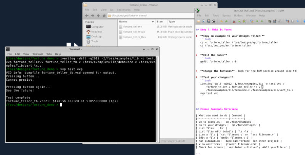Sort Thunar files by the Size column

click(x=161, y=22)
